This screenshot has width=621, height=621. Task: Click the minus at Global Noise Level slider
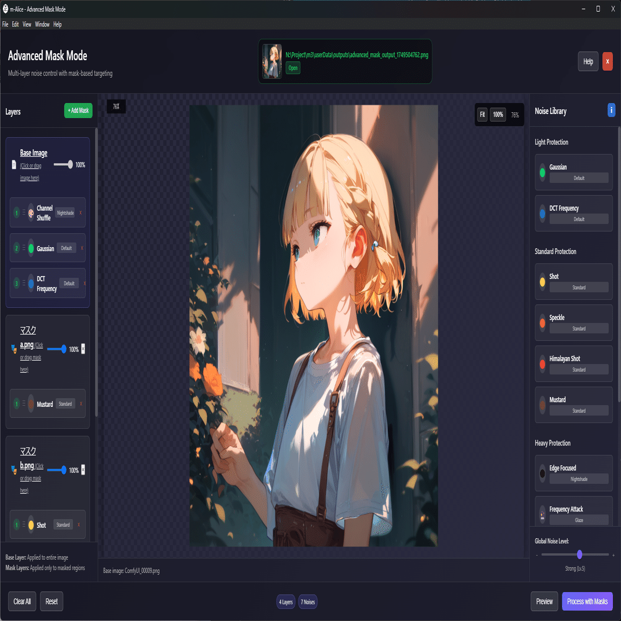pyautogui.click(x=537, y=555)
